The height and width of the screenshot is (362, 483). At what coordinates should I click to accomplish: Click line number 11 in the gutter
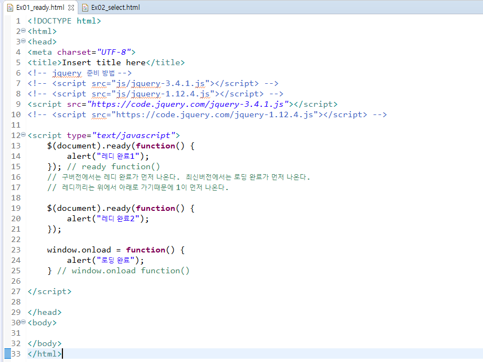click(x=16, y=125)
